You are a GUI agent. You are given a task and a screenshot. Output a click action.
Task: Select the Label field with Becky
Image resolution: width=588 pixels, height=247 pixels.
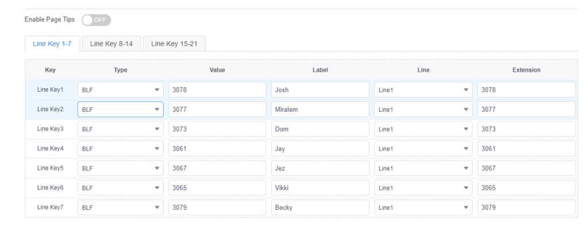(x=320, y=207)
